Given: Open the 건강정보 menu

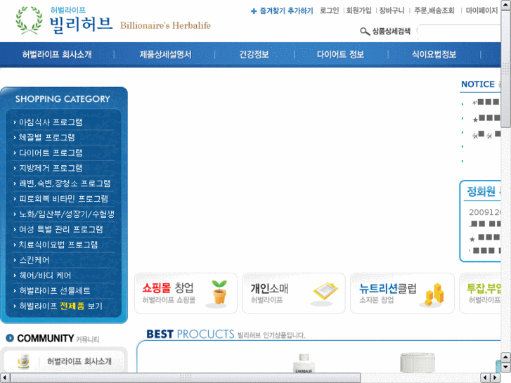Looking at the screenshot, I should pos(254,54).
